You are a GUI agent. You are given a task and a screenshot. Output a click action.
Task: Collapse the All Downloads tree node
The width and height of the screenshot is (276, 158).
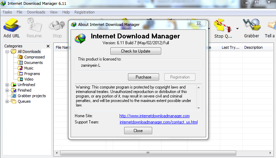pos(7,52)
